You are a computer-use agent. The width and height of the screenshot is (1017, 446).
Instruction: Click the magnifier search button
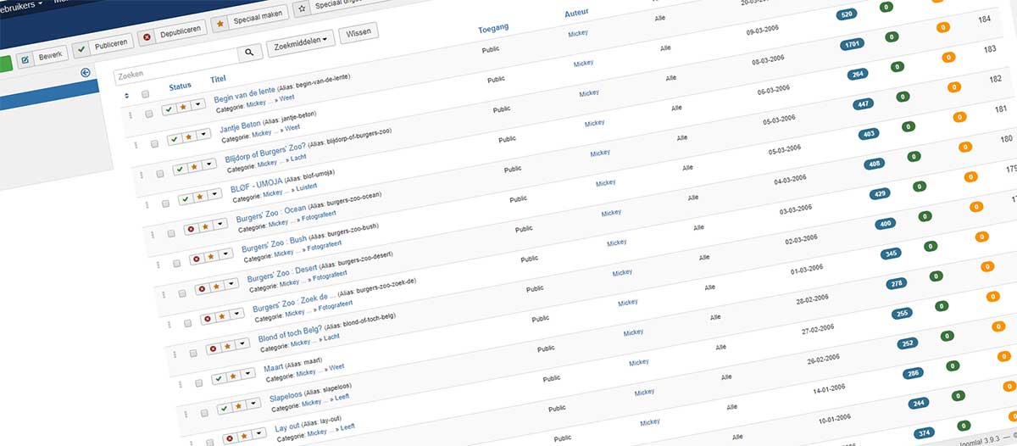click(x=249, y=53)
